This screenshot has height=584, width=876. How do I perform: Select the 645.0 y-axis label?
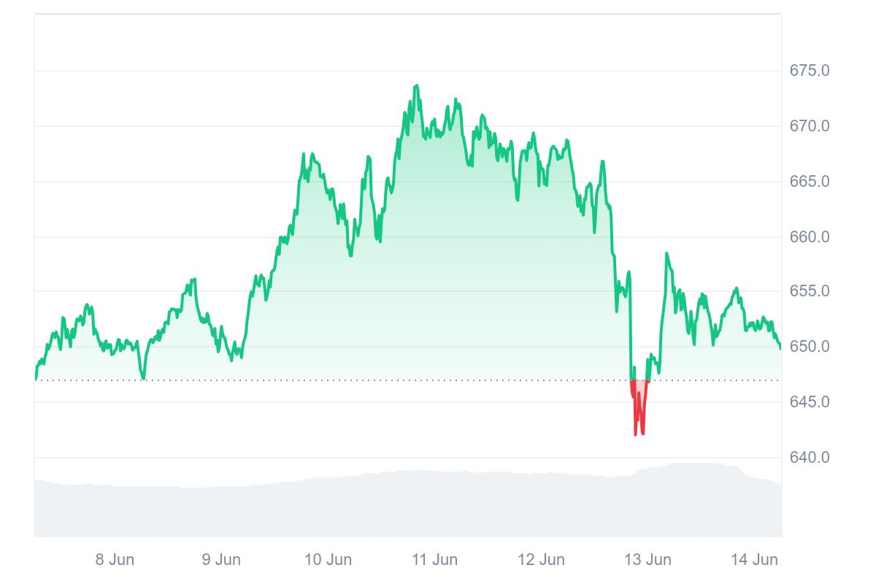pos(810,402)
